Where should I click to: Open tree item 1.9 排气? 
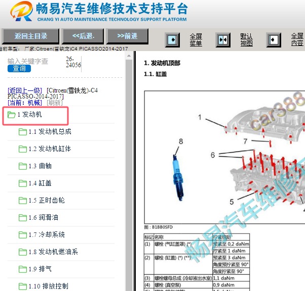point(40,269)
